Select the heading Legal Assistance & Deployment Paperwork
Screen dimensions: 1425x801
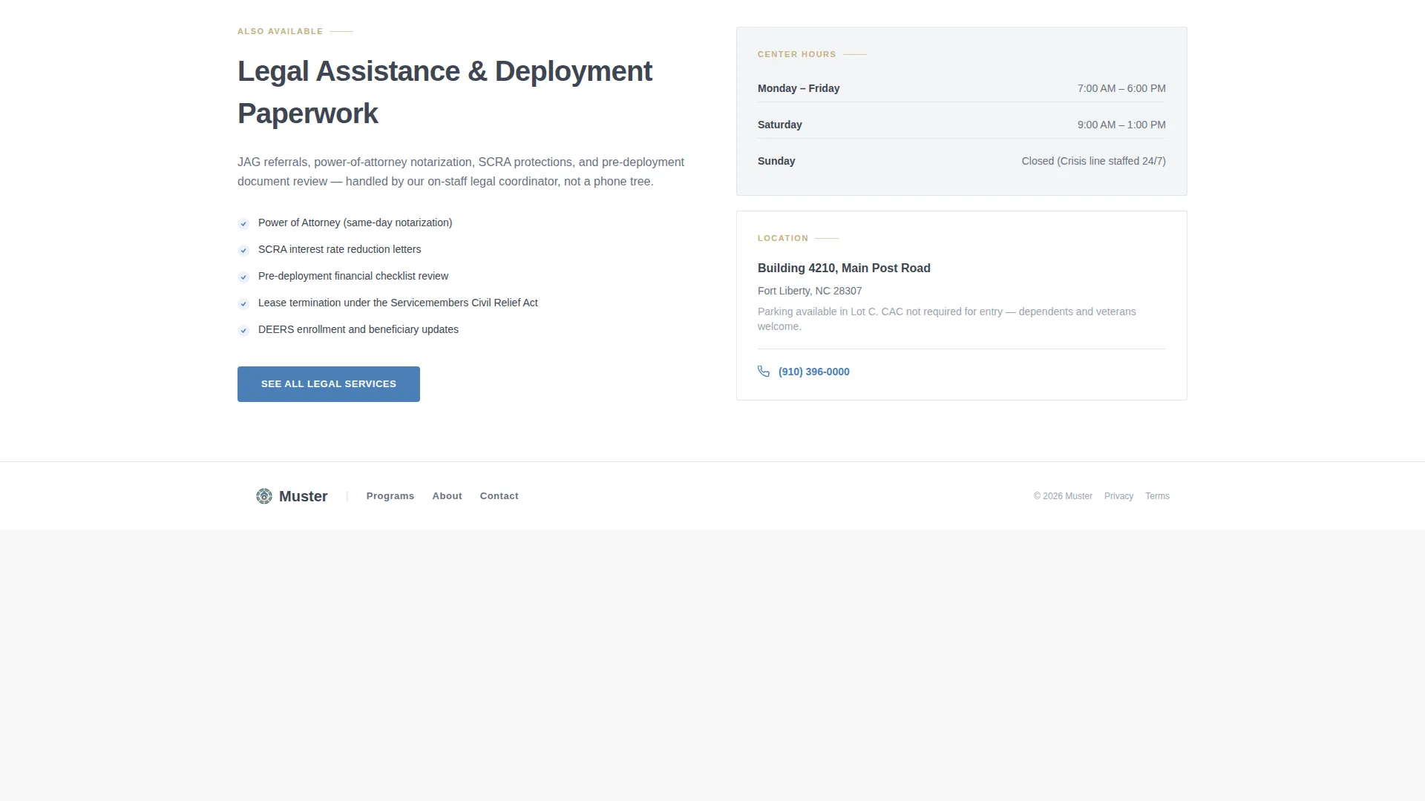[x=445, y=93]
